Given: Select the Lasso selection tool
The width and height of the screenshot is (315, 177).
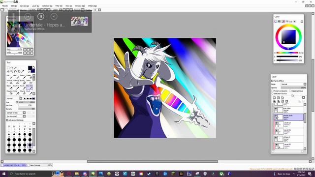Looking at the screenshot, I should coord(11,68).
